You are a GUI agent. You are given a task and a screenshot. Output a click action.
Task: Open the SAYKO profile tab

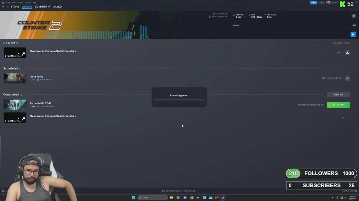point(57,7)
